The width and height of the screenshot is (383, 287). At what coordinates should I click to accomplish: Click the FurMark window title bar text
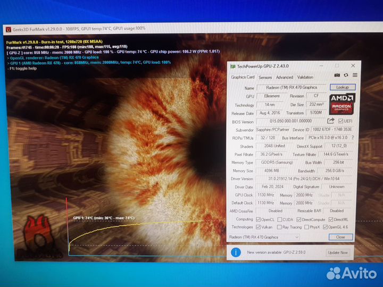[79, 29]
